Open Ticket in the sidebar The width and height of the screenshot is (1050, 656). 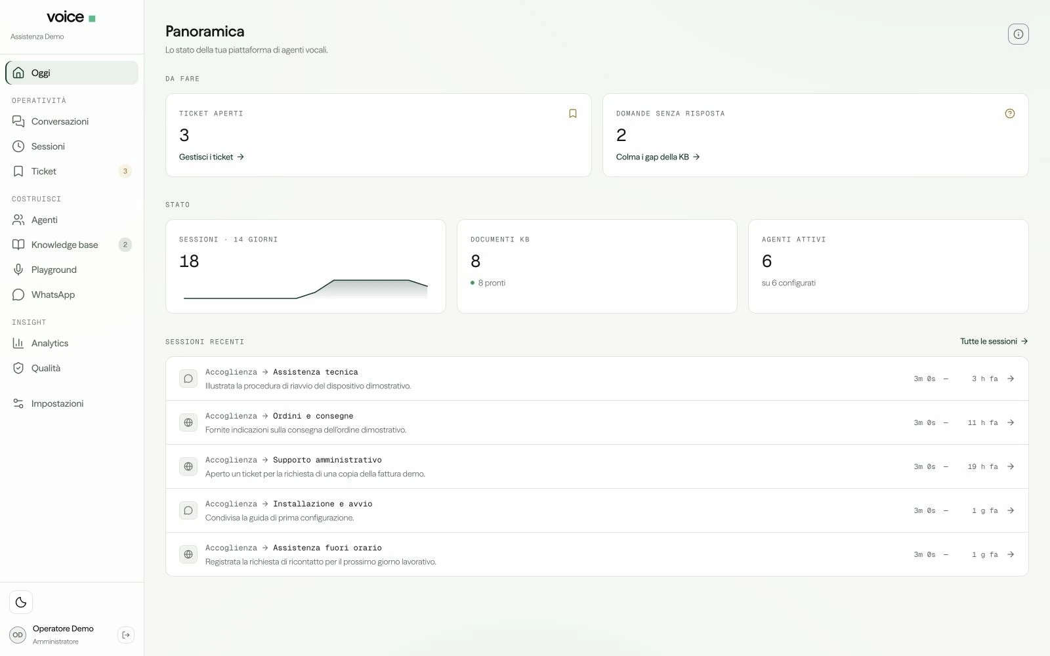[x=72, y=171]
